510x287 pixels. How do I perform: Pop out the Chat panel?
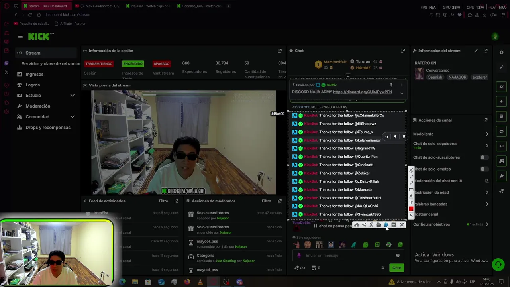(x=403, y=51)
